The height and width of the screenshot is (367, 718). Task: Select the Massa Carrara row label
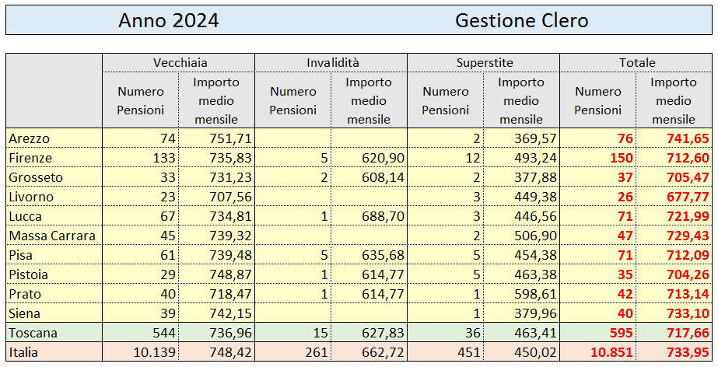click(52, 236)
